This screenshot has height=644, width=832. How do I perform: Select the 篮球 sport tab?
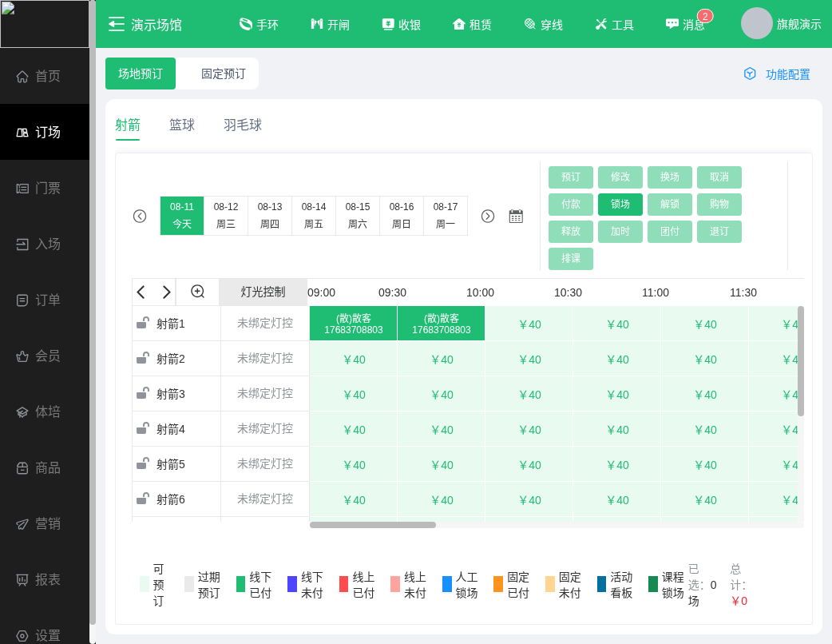coord(182,125)
